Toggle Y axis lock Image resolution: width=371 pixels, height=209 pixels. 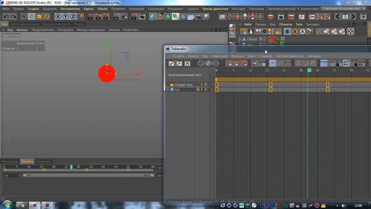[66, 16]
